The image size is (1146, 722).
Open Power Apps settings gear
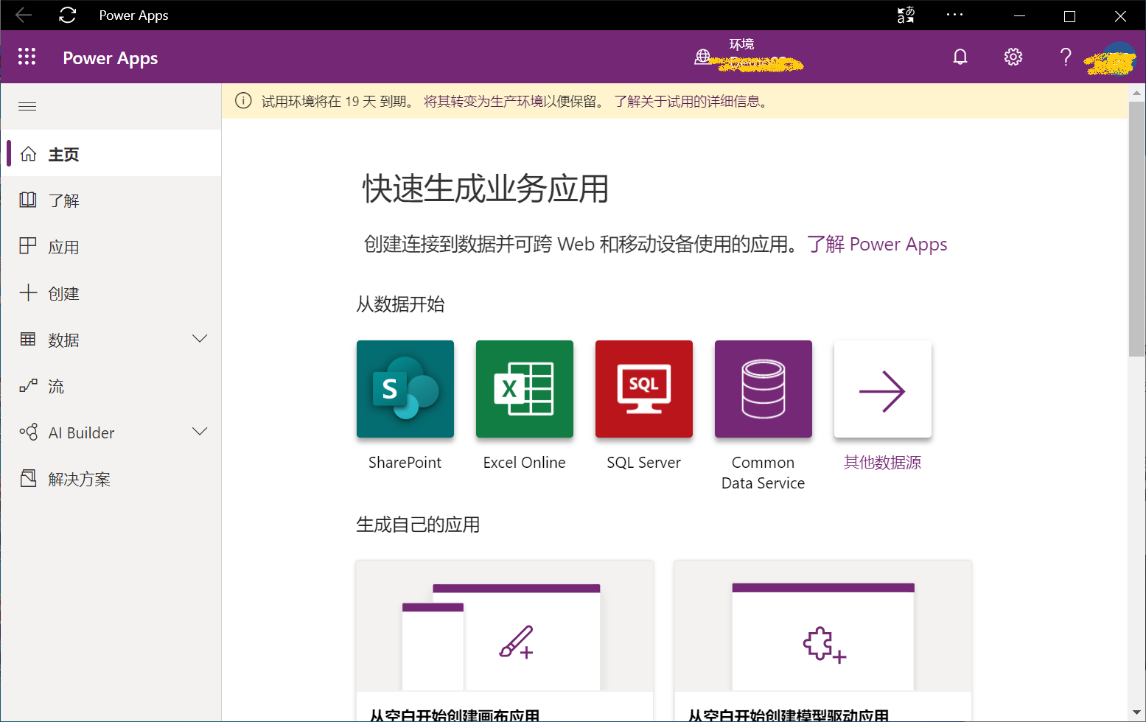1013,56
